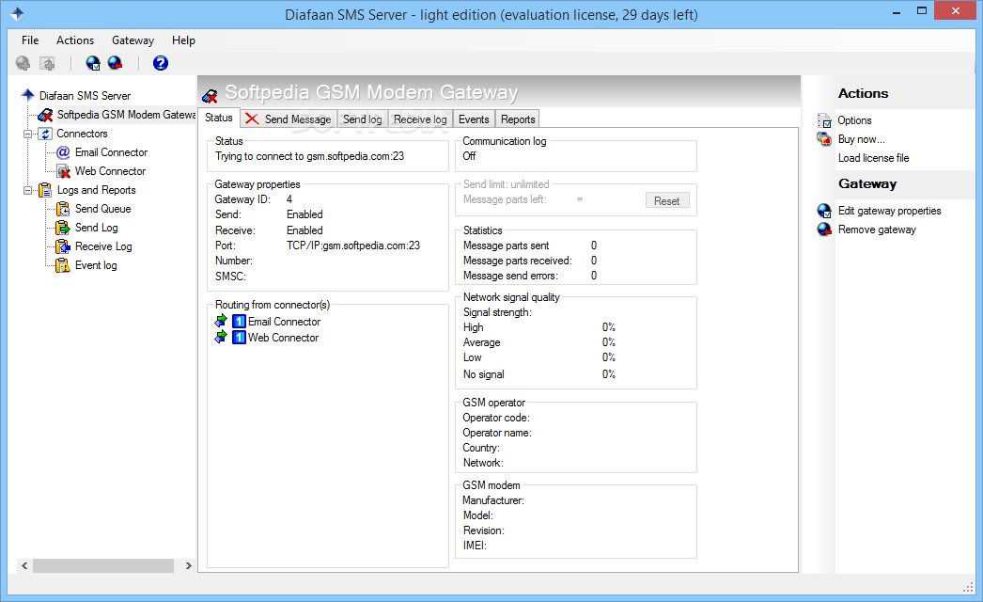Click the add gateway globe toolbar icon
This screenshot has width=983, height=602.
point(93,63)
